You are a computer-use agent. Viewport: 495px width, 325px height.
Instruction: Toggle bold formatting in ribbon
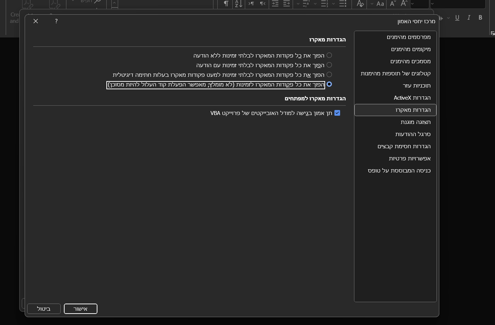pyautogui.click(x=480, y=17)
